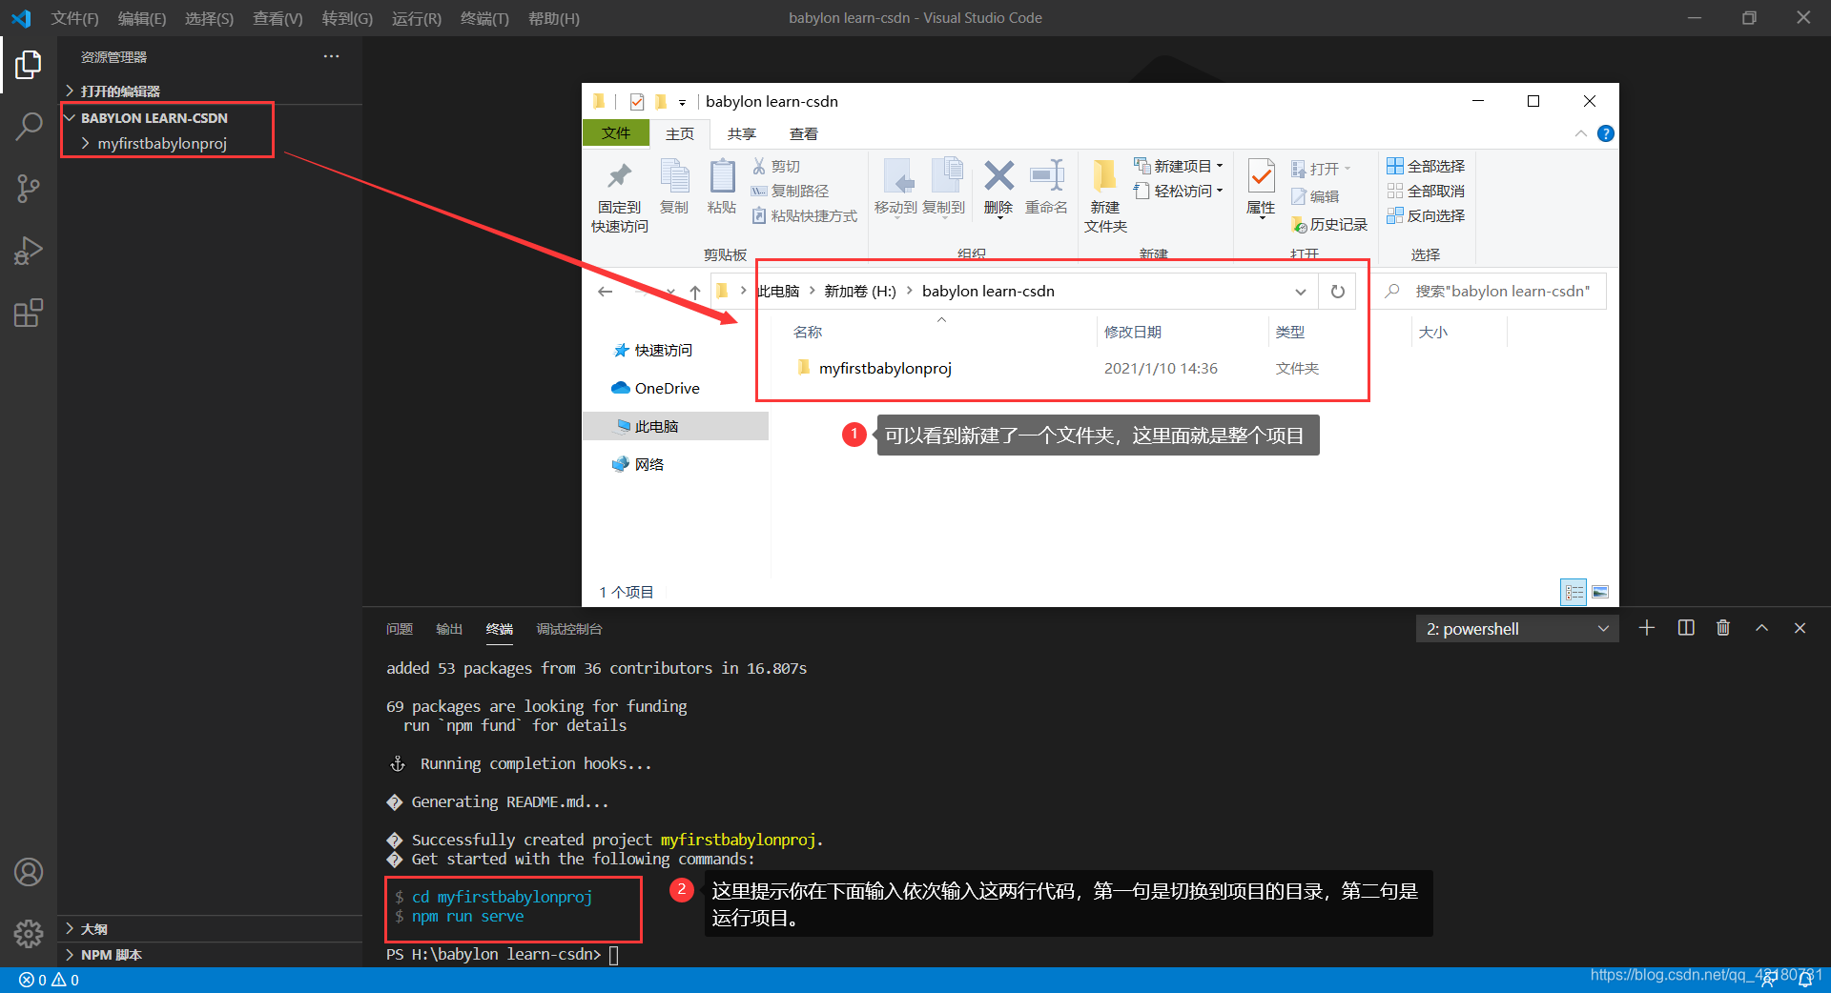Open the Manage gear icon
1831x993 pixels.
(x=29, y=933)
